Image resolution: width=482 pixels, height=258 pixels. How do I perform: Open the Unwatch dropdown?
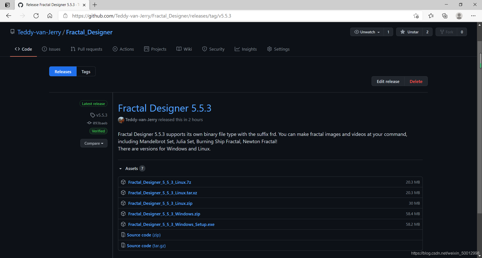pyautogui.click(x=367, y=32)
